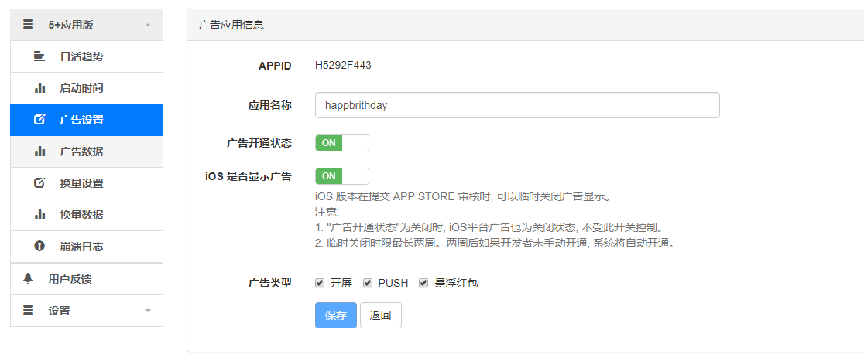Screen dimensions: 864x364
Task: Toggle the 广告开通状态 switch
Action: tap(342, 143)
